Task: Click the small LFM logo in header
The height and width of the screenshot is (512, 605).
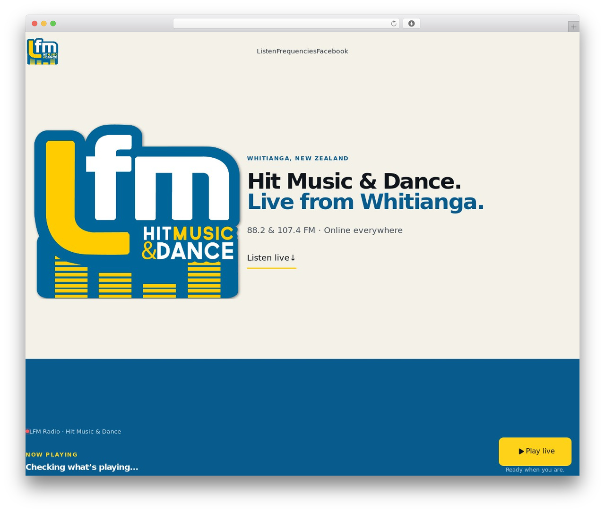Action: pyautogui.click(x=43, y=51)
